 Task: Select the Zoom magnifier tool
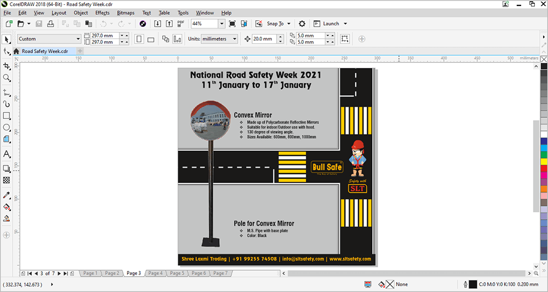(6, 78)
